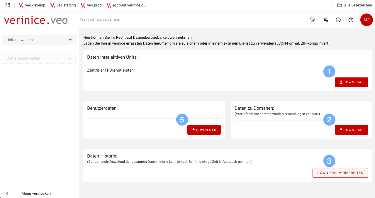Viewport: 375px width, 198px height.
Task: Download data of your active Units
Action: click(351, 82)
